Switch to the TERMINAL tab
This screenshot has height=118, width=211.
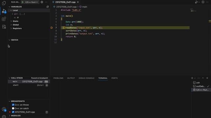click(103, 78)
